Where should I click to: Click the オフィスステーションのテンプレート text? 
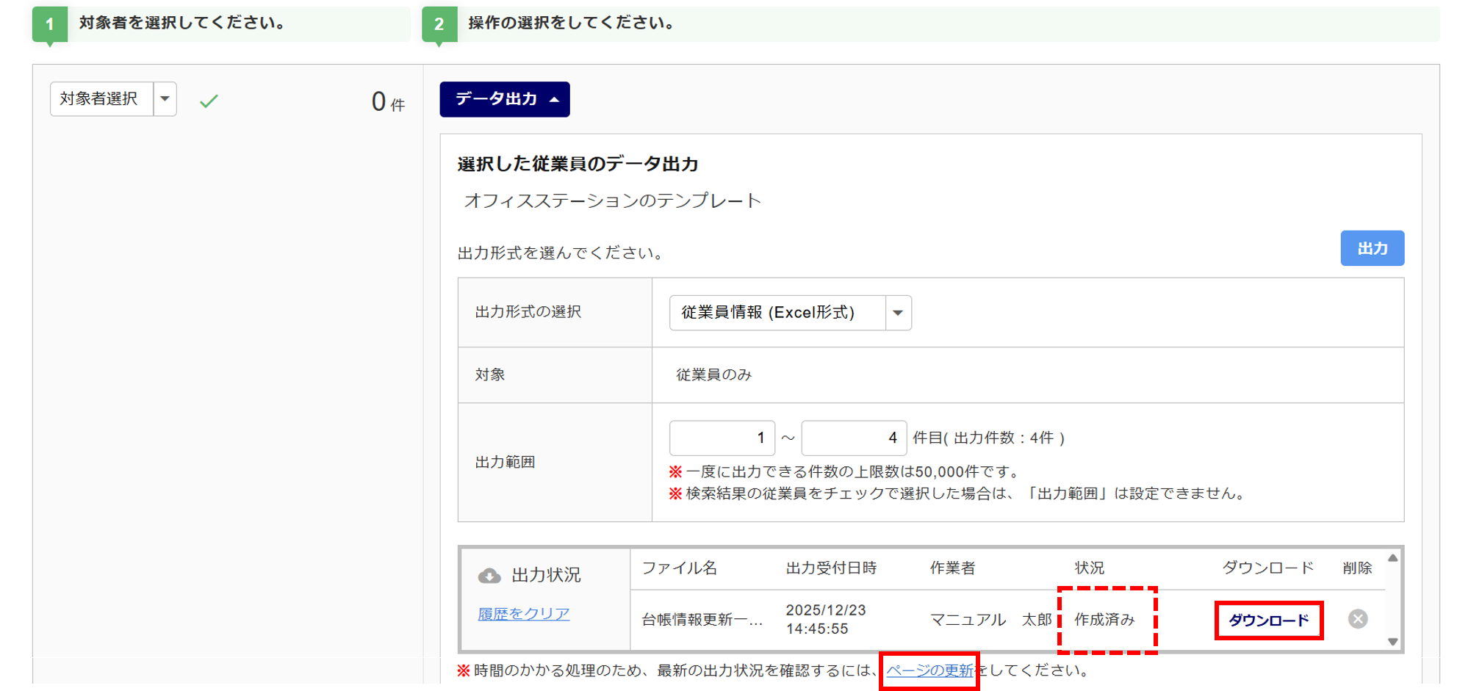pyautogui.click(x=612, y=201)
